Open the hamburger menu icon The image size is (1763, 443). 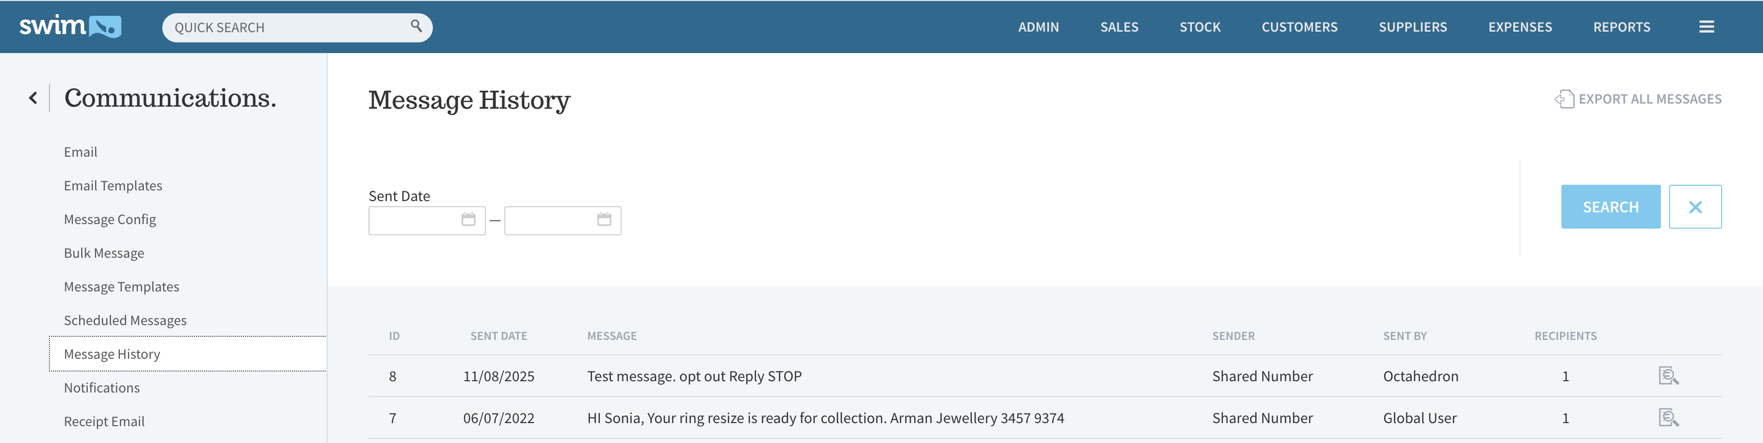click(x=1706, y=27)
